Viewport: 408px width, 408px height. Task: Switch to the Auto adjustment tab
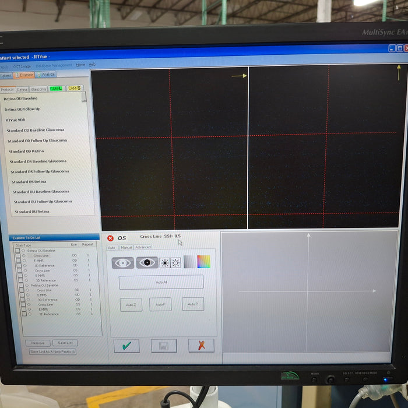(x=112, y=248)
